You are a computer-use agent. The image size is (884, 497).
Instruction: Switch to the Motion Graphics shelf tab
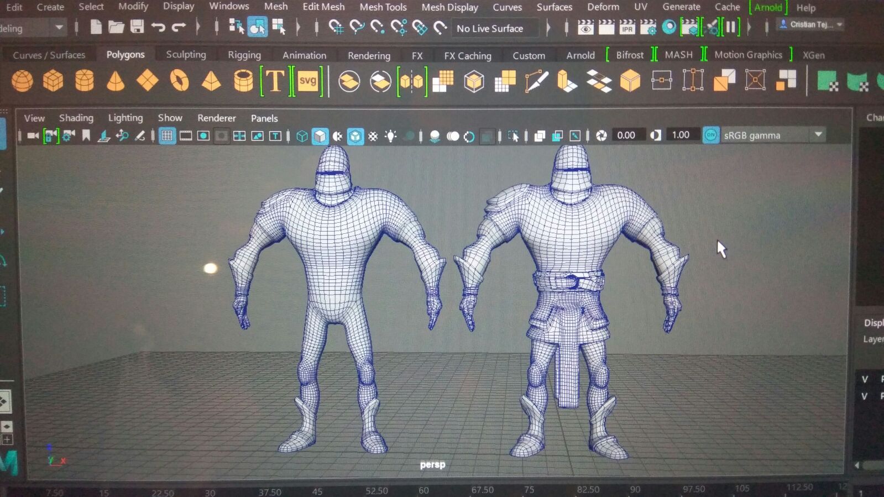[748, 55]
